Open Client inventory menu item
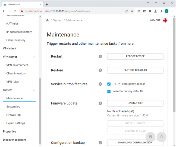This screenshot has height=147, width=176. click(x=16, y=73)
